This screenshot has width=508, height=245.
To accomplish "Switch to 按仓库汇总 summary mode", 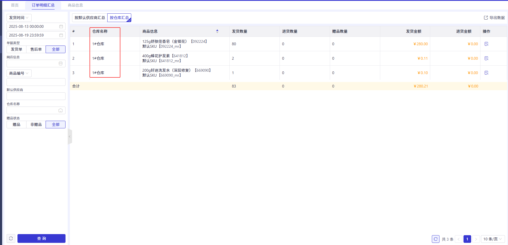I will [x=119, y=18].
